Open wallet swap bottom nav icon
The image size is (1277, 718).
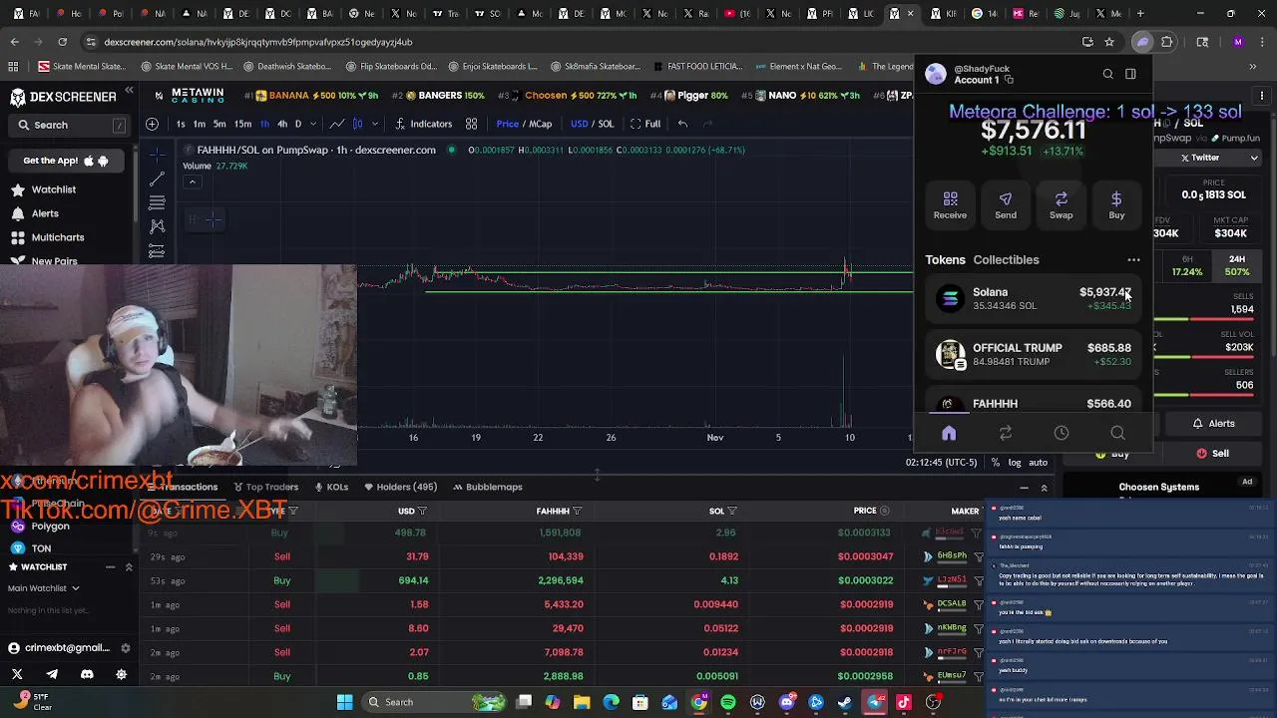1006,433
